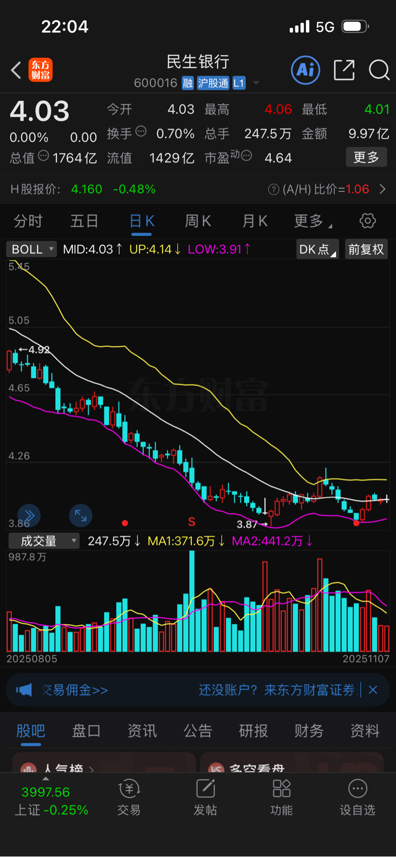Open 公告 tab
396x857 pixels.
tap(197, 731)
